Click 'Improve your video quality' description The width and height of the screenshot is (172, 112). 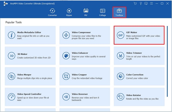[x=89, y=58]
